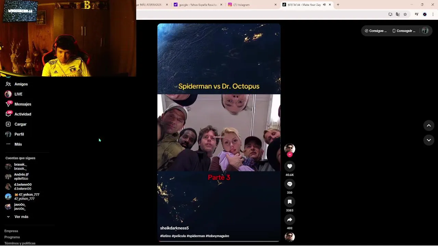Bookmark the video to favorites

[x=289, y=202]
